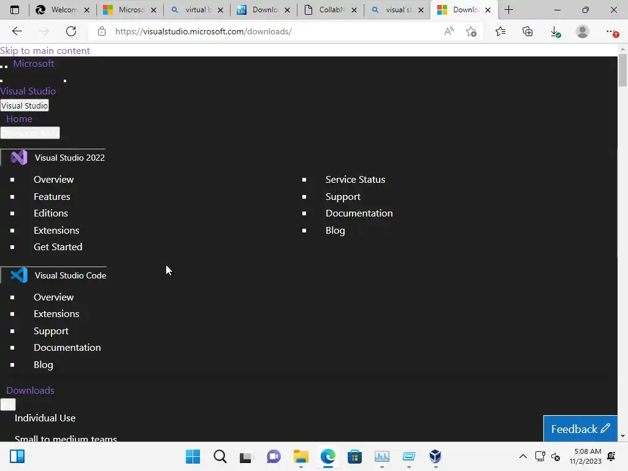Viewport: 628px width, 471px height.
Task: Open the Collections icon
Action: [x=527, y=31]
